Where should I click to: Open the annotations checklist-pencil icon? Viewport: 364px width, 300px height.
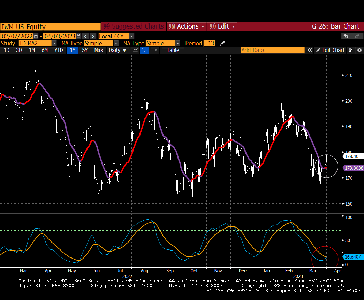pos(351,50)
